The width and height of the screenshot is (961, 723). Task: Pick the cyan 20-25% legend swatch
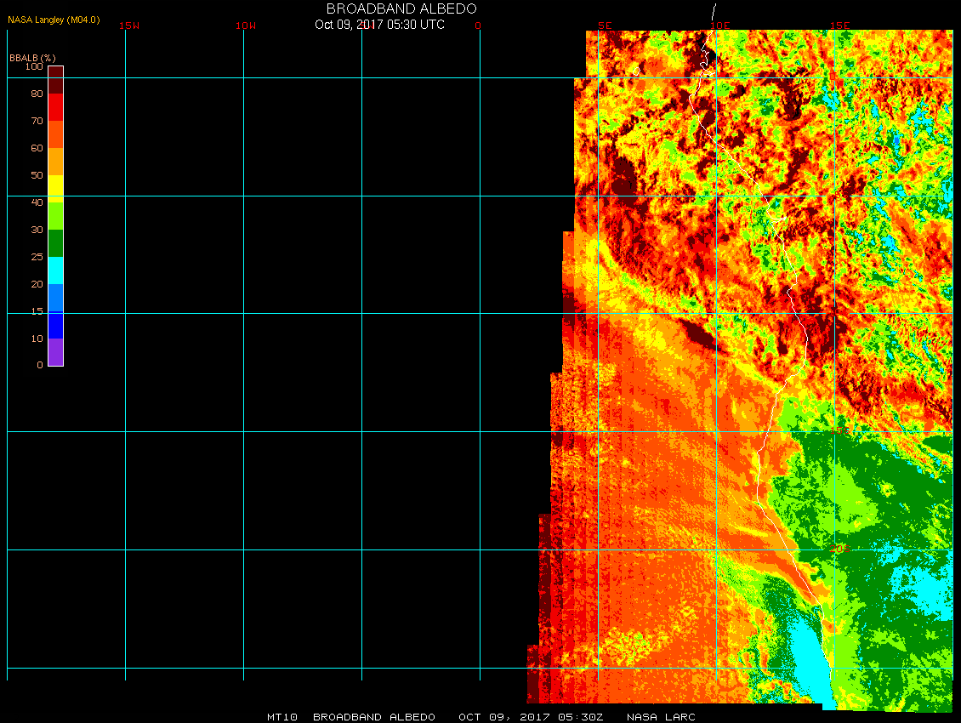point(55,270)
